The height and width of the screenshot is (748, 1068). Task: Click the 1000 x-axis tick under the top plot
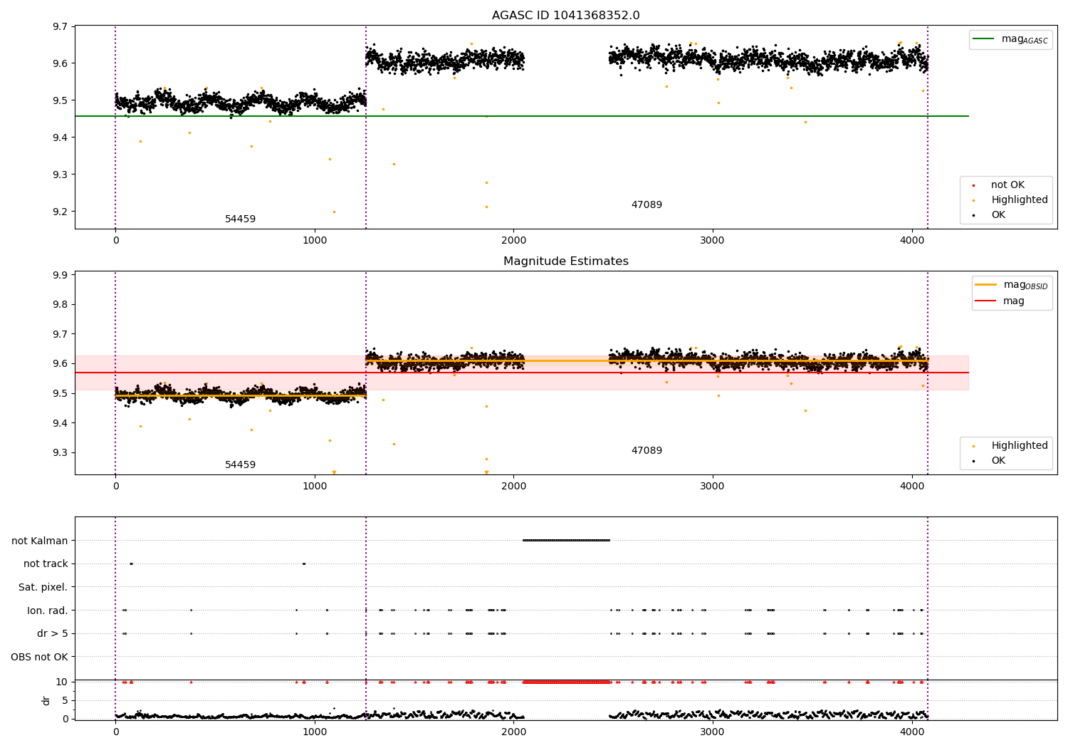click(x=315, y=241)
